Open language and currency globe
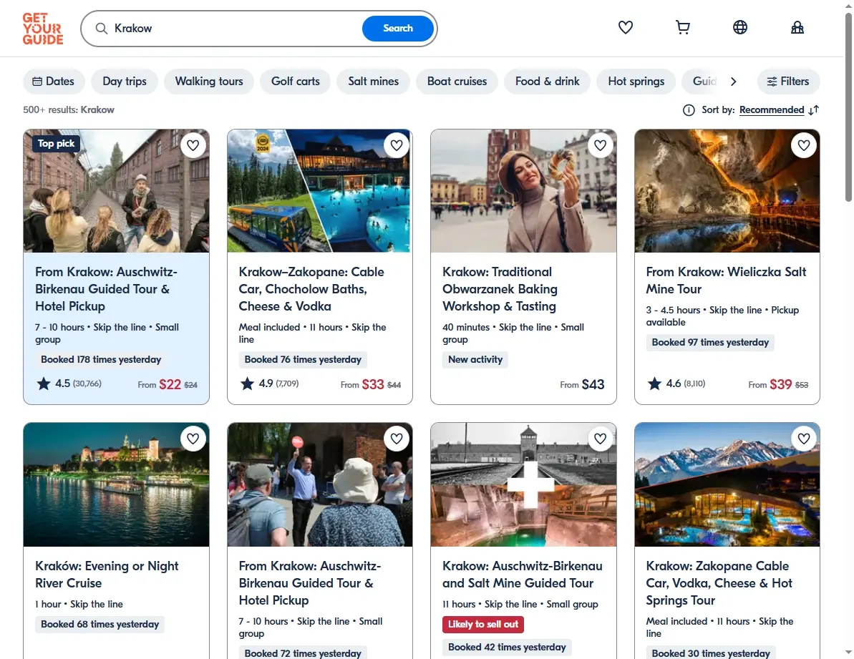854x659 pixels. 739,27
